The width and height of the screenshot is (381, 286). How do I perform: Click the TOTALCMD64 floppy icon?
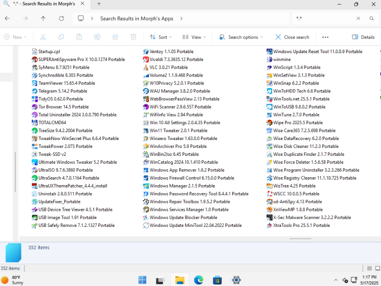pos(34,123)
